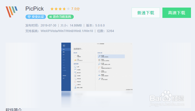Click the 软件简介 section heading
Viewport: 195px width, 111px height.
pos(14,109)
